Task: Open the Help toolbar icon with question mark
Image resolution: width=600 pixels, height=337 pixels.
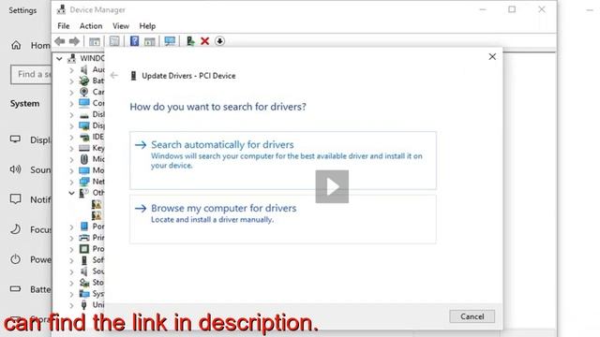Action: point(134,41)
